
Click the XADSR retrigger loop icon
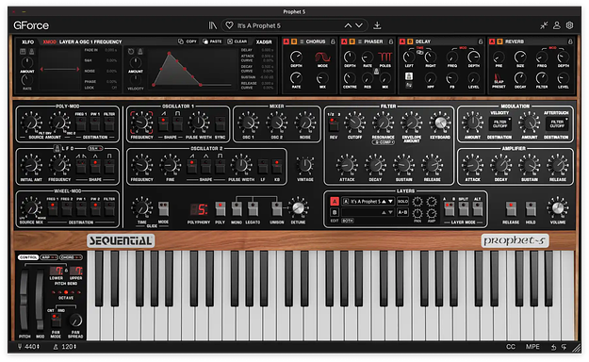click(x=131, y=51)
